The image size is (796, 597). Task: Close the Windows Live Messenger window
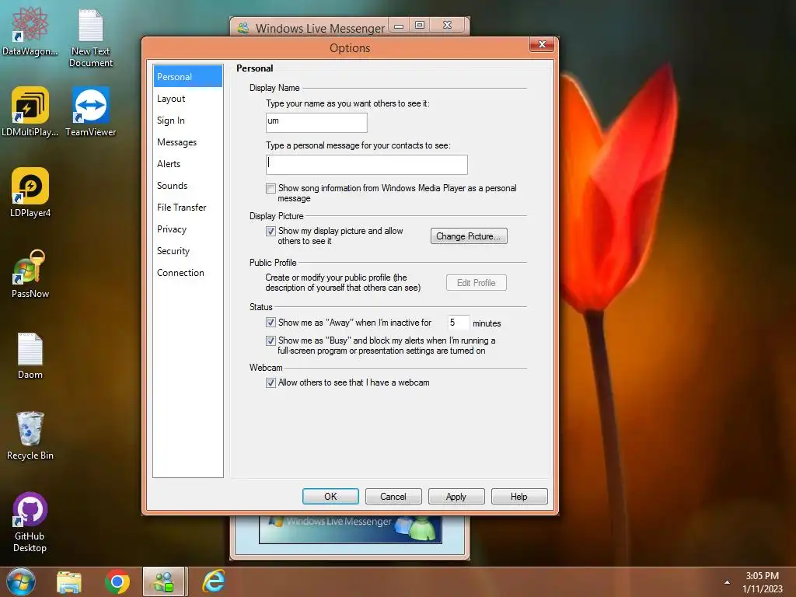coord(447,26)
